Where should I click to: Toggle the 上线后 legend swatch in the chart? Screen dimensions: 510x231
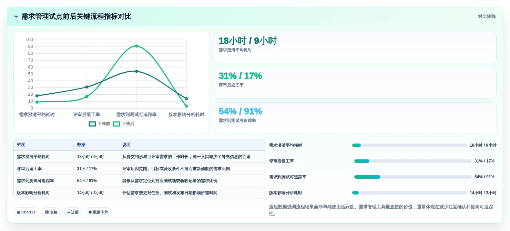[x=116, y=124]
